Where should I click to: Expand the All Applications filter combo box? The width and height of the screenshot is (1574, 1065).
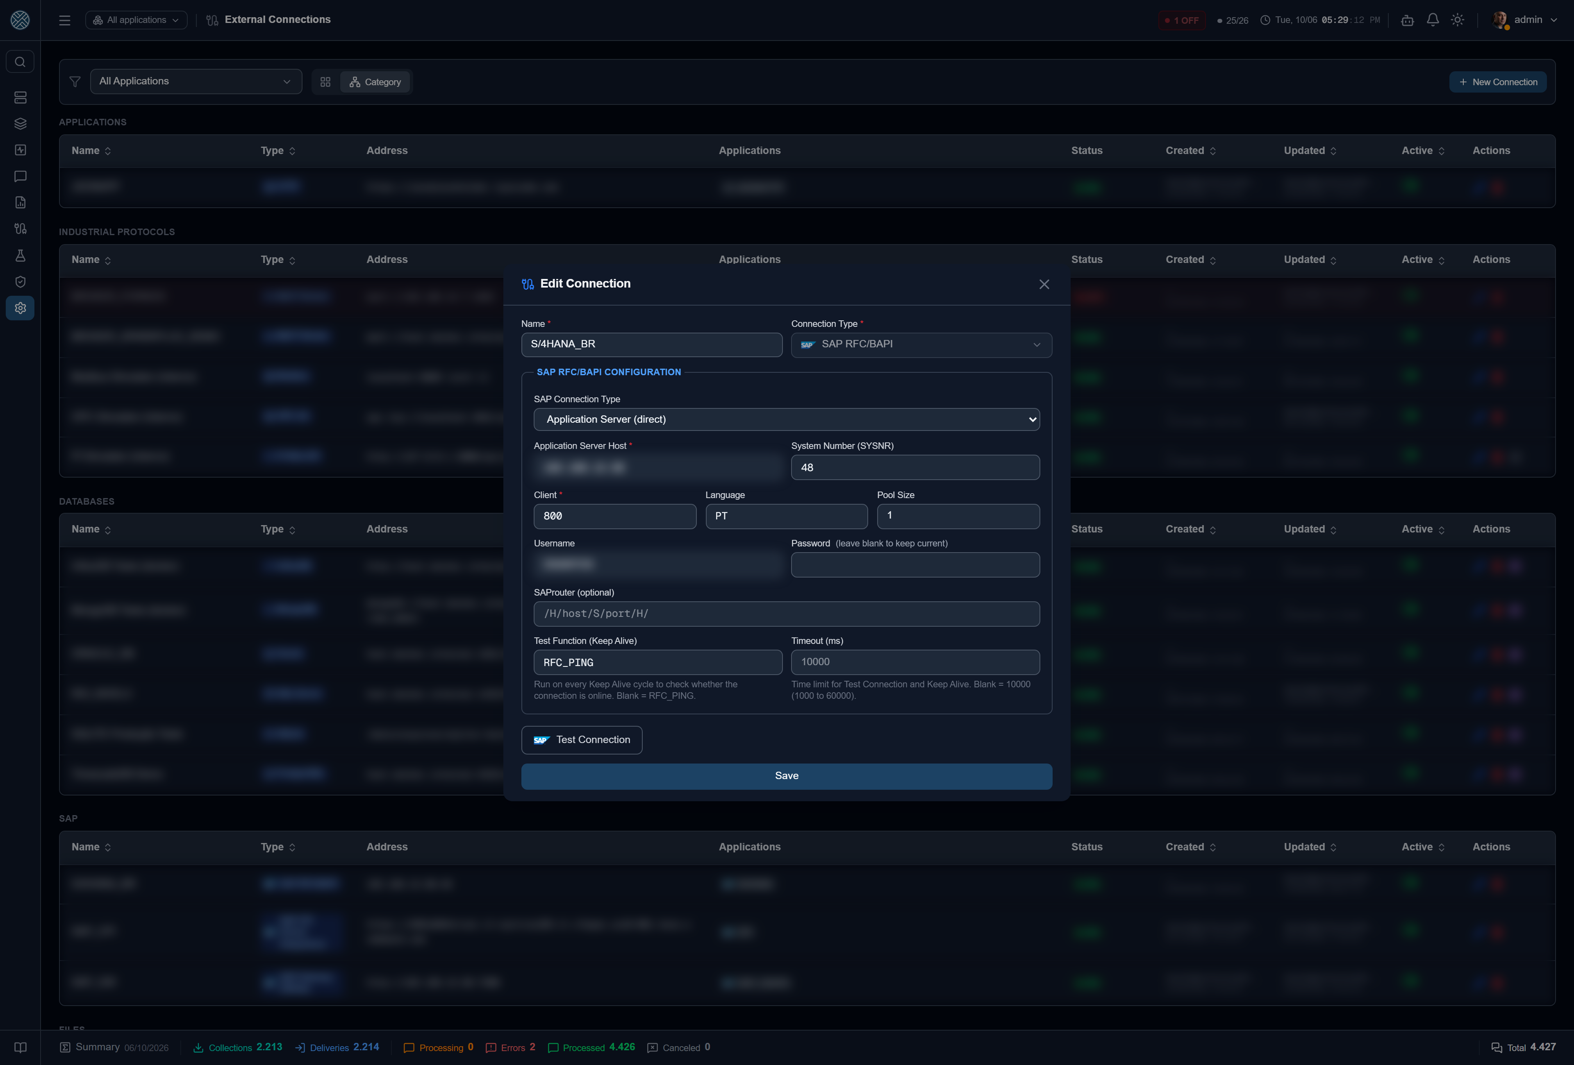point(196,81)
